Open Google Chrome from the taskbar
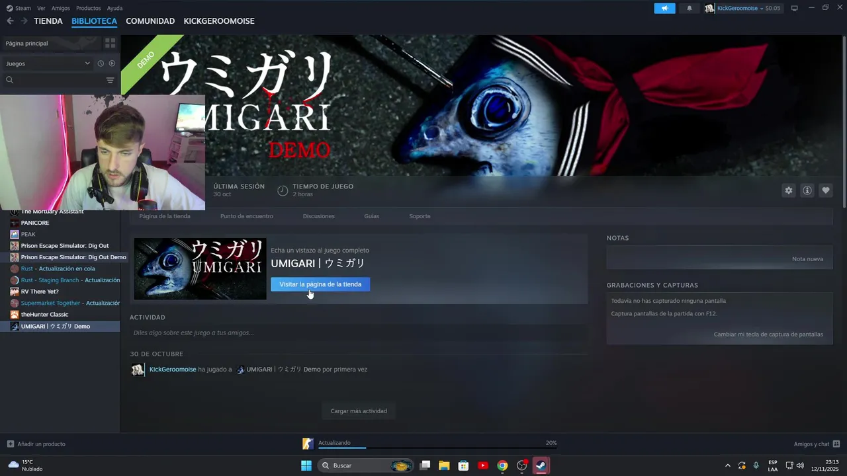Screen dimensions: 847x476 [502, 465]
